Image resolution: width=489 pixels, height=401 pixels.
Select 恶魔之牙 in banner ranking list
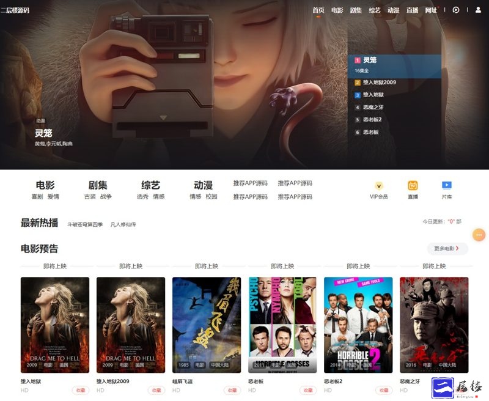pos(373,107)
